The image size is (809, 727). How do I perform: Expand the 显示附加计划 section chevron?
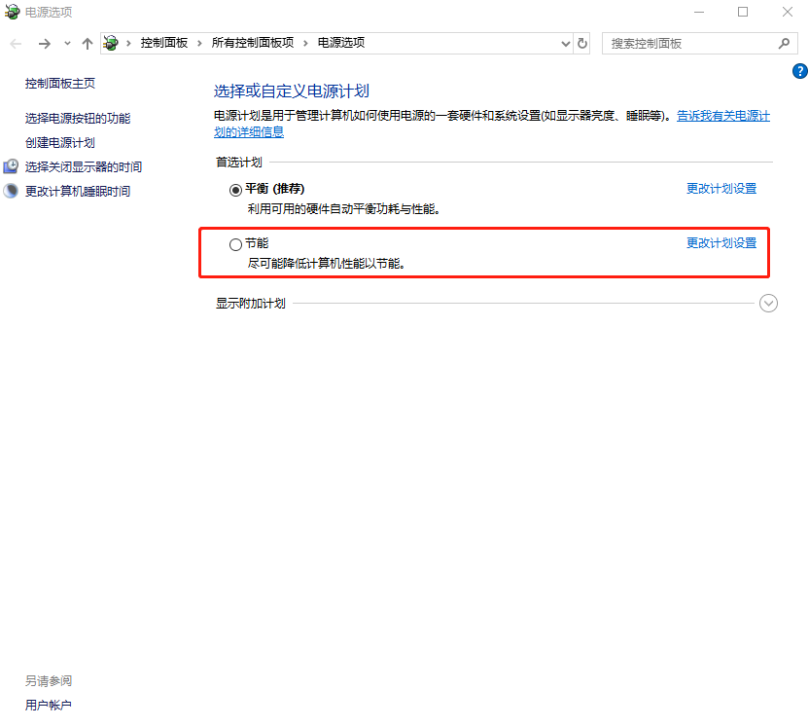tap(768, 304)
